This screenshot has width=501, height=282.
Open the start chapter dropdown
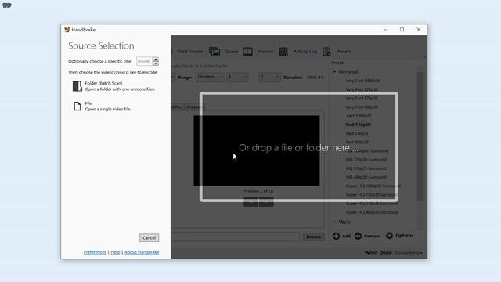click(x=237, y=77)
